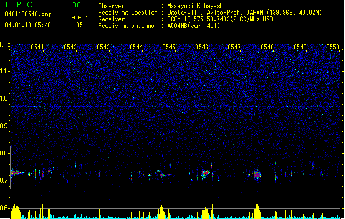Click the kHz axis unit label
This screenshot has width=345, height=219.
pyautogui.click(x=5, y=44)
